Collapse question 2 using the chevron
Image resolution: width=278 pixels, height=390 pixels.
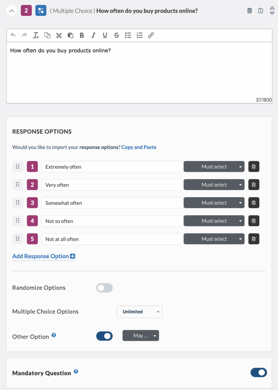tap(11, 11)
